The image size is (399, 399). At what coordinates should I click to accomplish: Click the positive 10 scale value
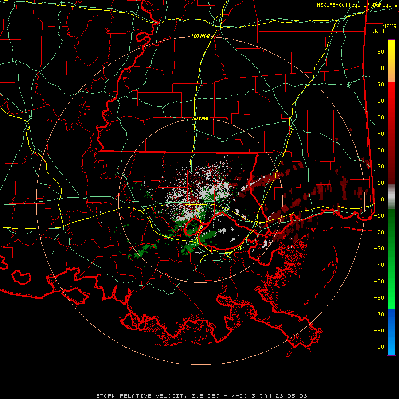(381, 183)
